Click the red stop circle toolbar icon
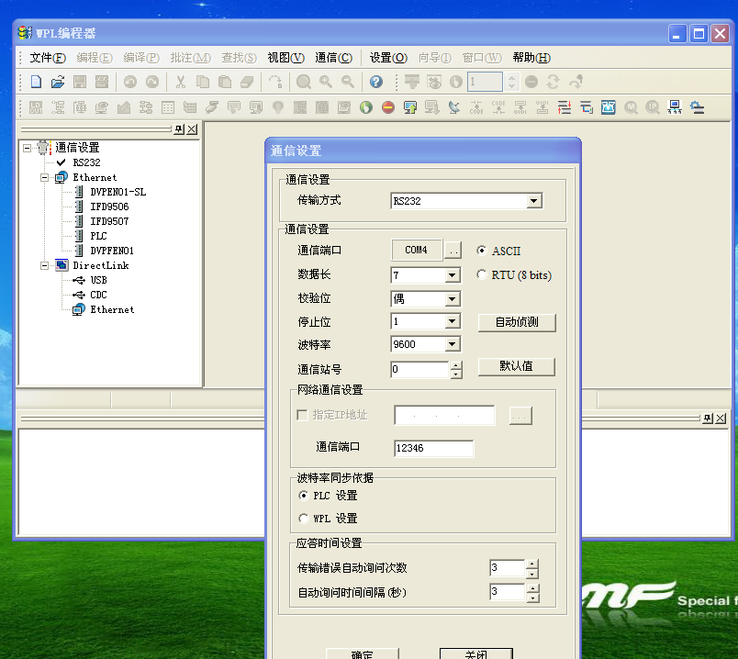The height and width of the screenshot is (659, 738). point(387,107)
